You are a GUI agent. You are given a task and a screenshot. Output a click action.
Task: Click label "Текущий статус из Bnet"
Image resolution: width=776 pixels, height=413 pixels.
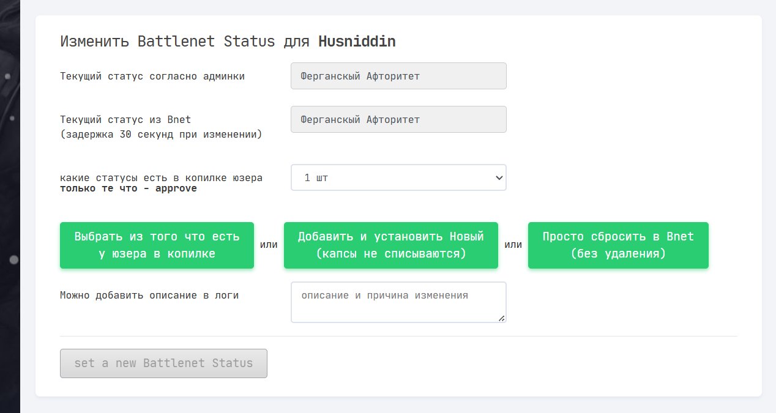125,119
